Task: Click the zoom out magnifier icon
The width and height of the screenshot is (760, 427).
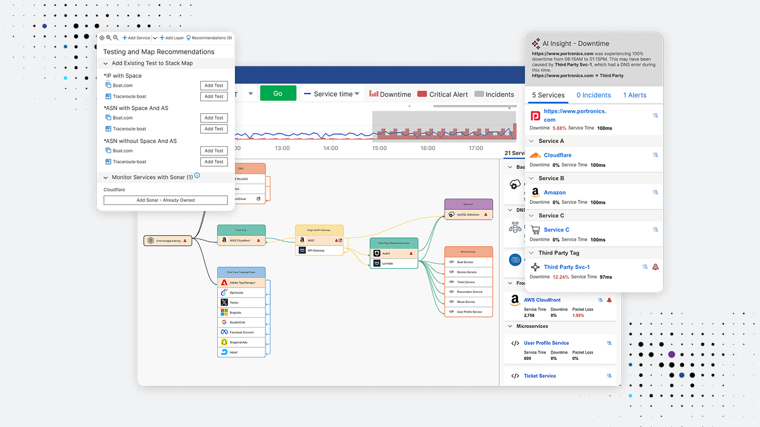Action: tap(116, 38)
